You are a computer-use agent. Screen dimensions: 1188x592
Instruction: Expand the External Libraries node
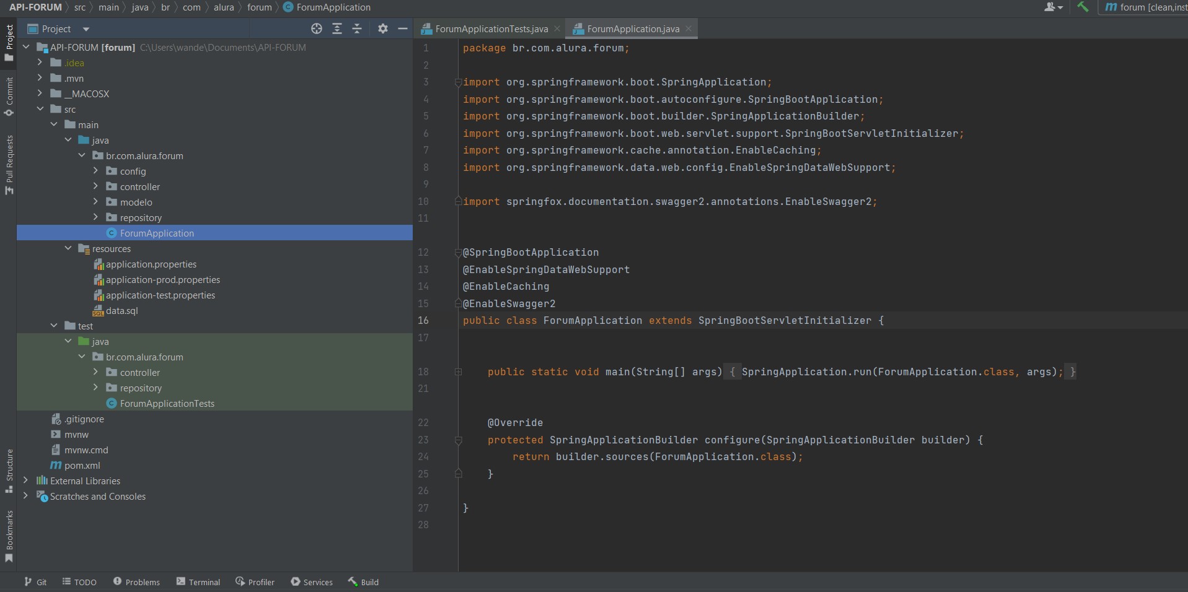pyautogui.click(x=25, y=481)
